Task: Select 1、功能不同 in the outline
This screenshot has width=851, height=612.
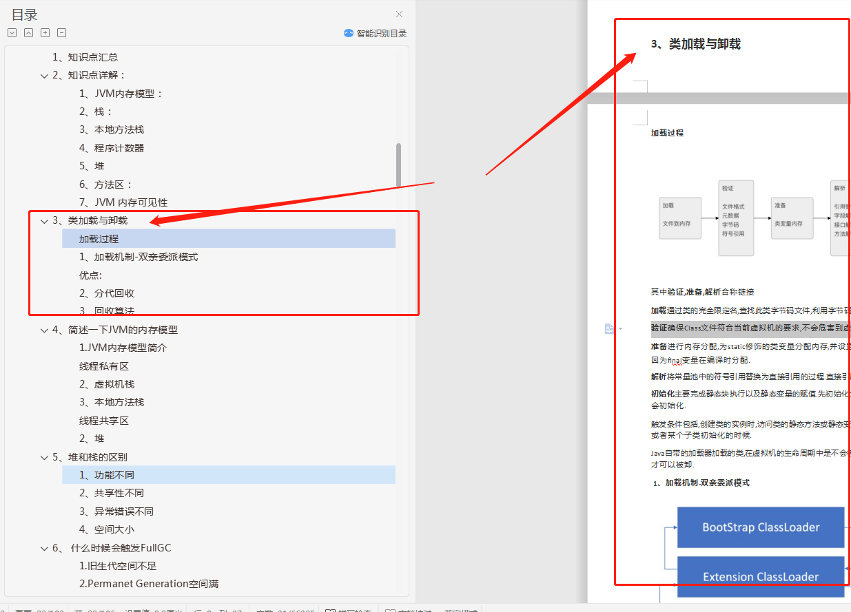Action: pos(229,475)
